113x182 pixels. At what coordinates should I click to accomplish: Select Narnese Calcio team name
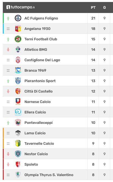point(37,102)
